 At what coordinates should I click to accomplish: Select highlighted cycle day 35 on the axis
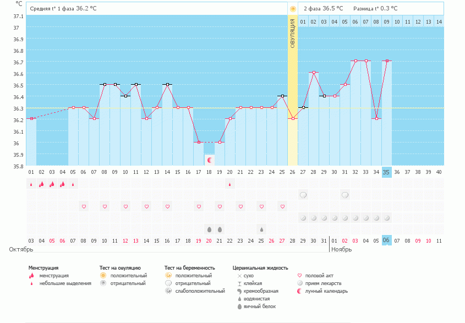(387, 172)
